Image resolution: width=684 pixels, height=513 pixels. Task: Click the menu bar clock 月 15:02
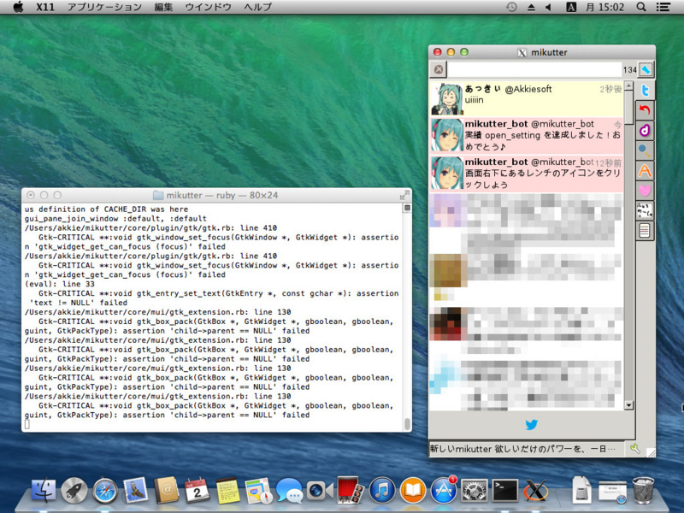(604, 7)
